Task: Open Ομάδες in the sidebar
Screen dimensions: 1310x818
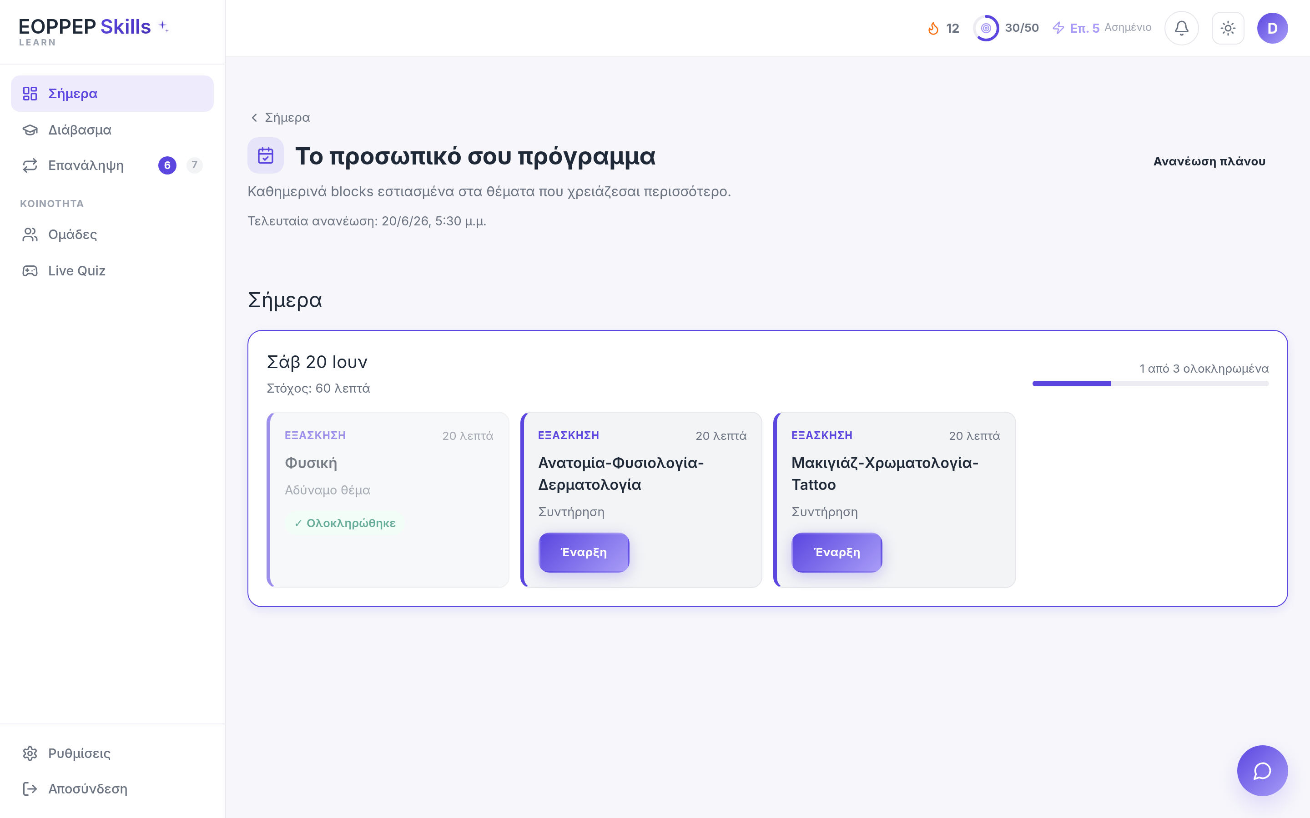Action: click(112, 234)
